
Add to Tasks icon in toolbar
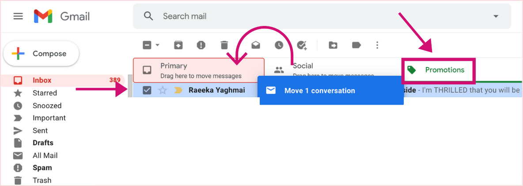tap(302, 45)
